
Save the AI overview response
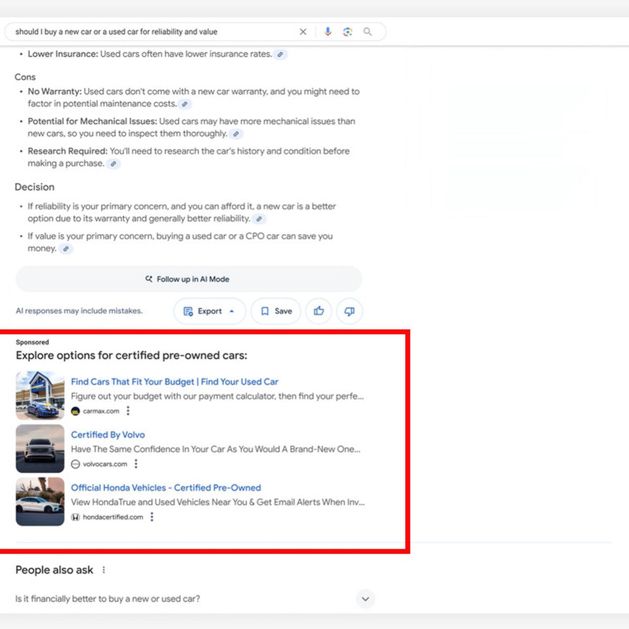[276, 311]
